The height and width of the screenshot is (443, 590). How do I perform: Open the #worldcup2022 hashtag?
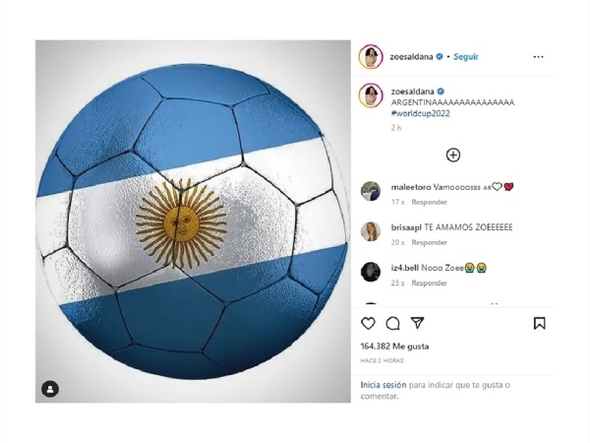coord(420,113)
